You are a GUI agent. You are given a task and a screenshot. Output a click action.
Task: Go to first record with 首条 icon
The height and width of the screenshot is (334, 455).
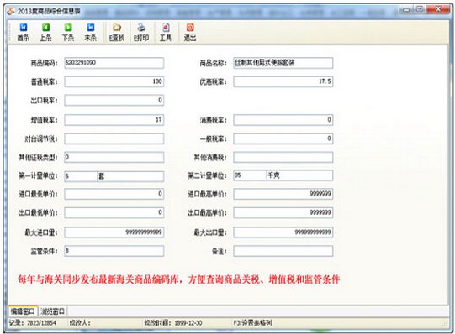point(24,28)
